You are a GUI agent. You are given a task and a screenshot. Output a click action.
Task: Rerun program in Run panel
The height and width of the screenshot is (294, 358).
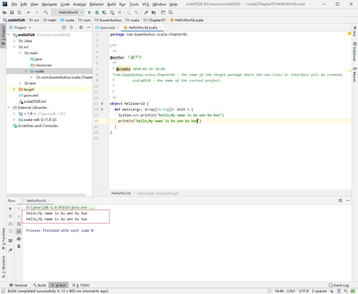pyautogui.click(x=10, y=208)
